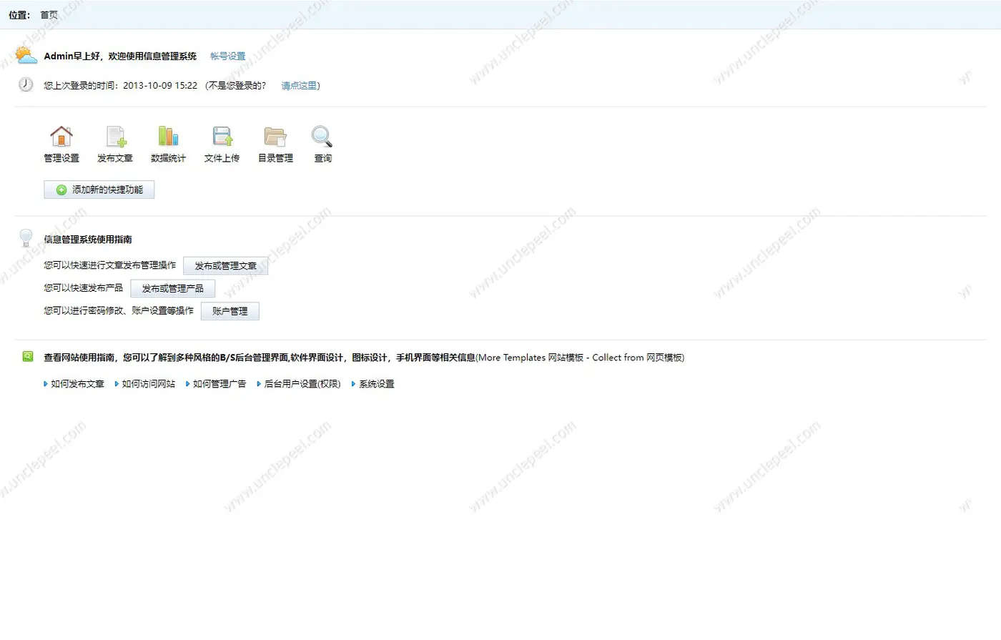Screen dimensions: 1001x640
Task: Click the 目录管理 label text
Action: (x=275, y=158)
